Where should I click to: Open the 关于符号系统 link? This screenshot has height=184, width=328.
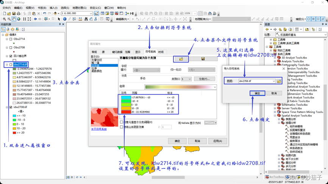99,129
